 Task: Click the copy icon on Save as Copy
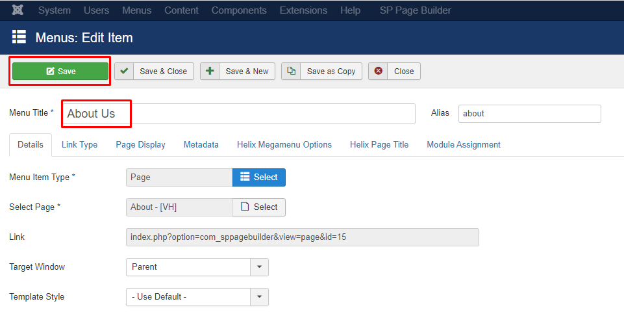(292, 71)
